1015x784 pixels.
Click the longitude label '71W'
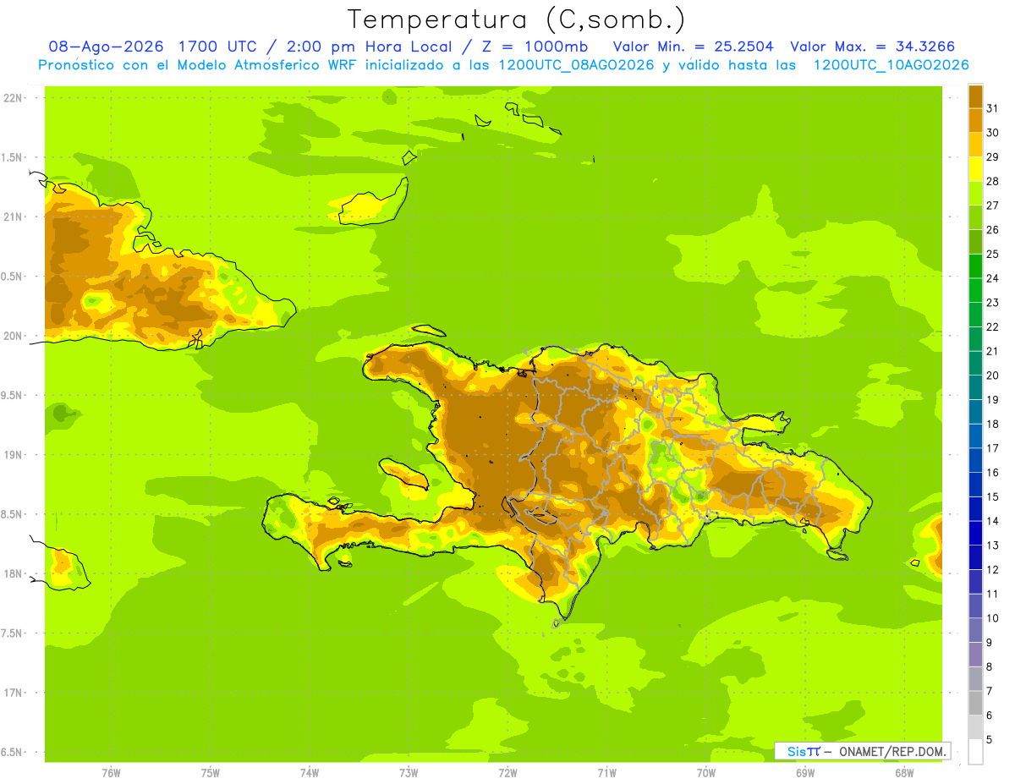click(606, 773)
